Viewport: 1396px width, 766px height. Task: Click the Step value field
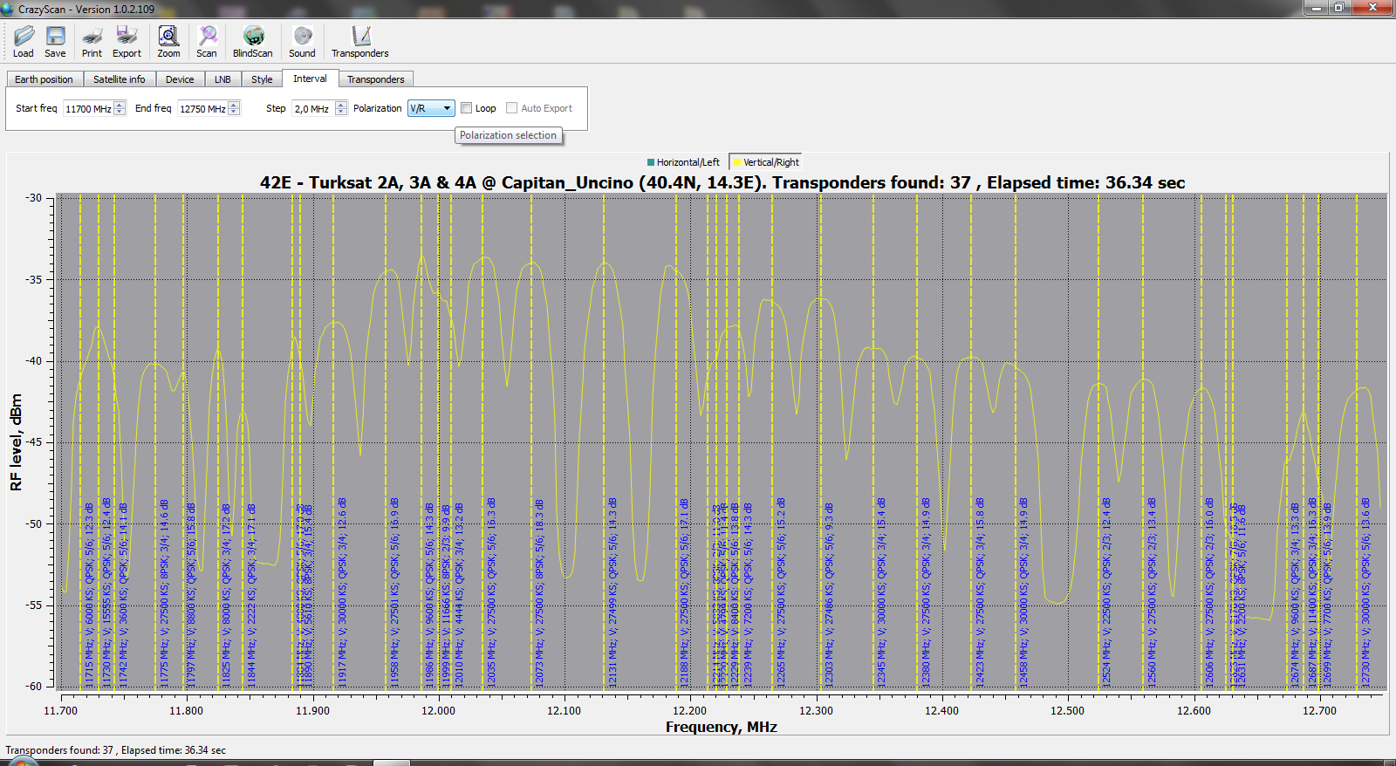(x=314, y=108)
